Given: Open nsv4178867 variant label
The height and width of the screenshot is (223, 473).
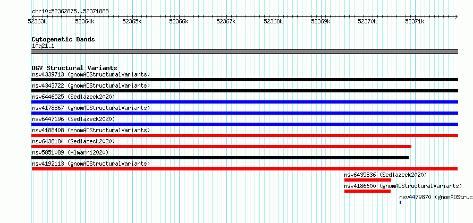Looking at the screenshot, I should click(91, 108).
